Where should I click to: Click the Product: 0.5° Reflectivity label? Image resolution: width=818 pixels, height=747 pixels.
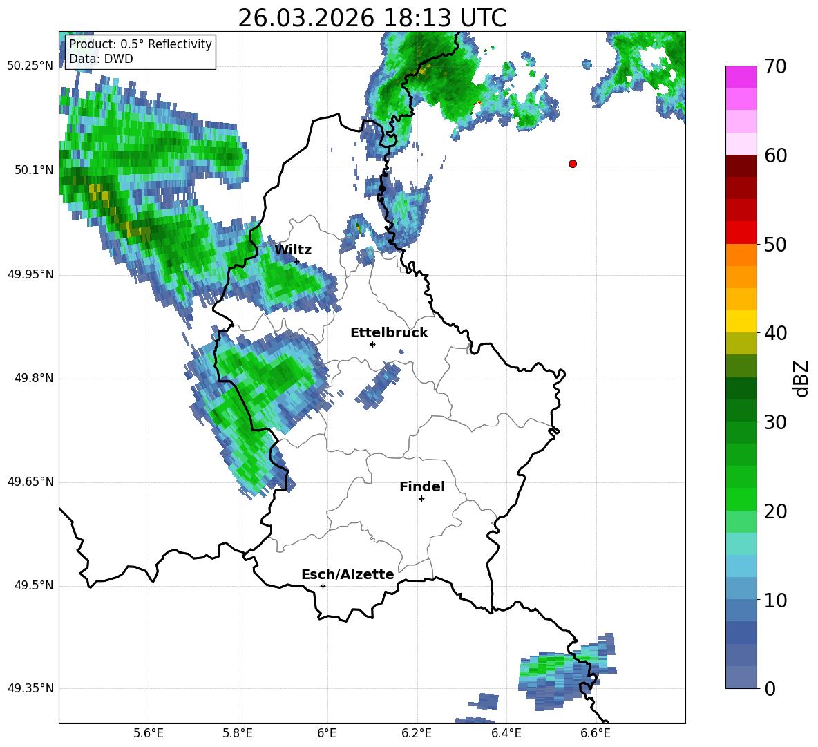[140, 44]
